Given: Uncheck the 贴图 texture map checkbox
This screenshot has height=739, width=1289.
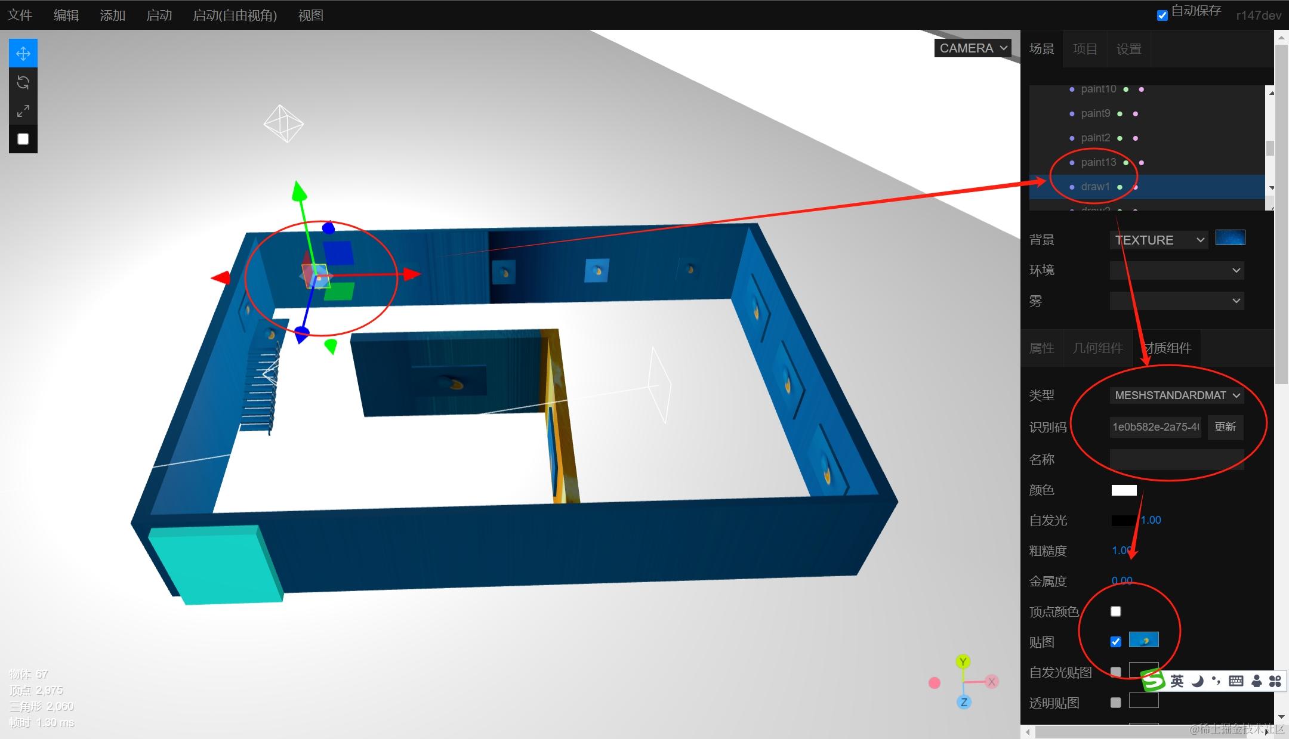Looking at the screenshot, I should click(x=1115, y=642).
